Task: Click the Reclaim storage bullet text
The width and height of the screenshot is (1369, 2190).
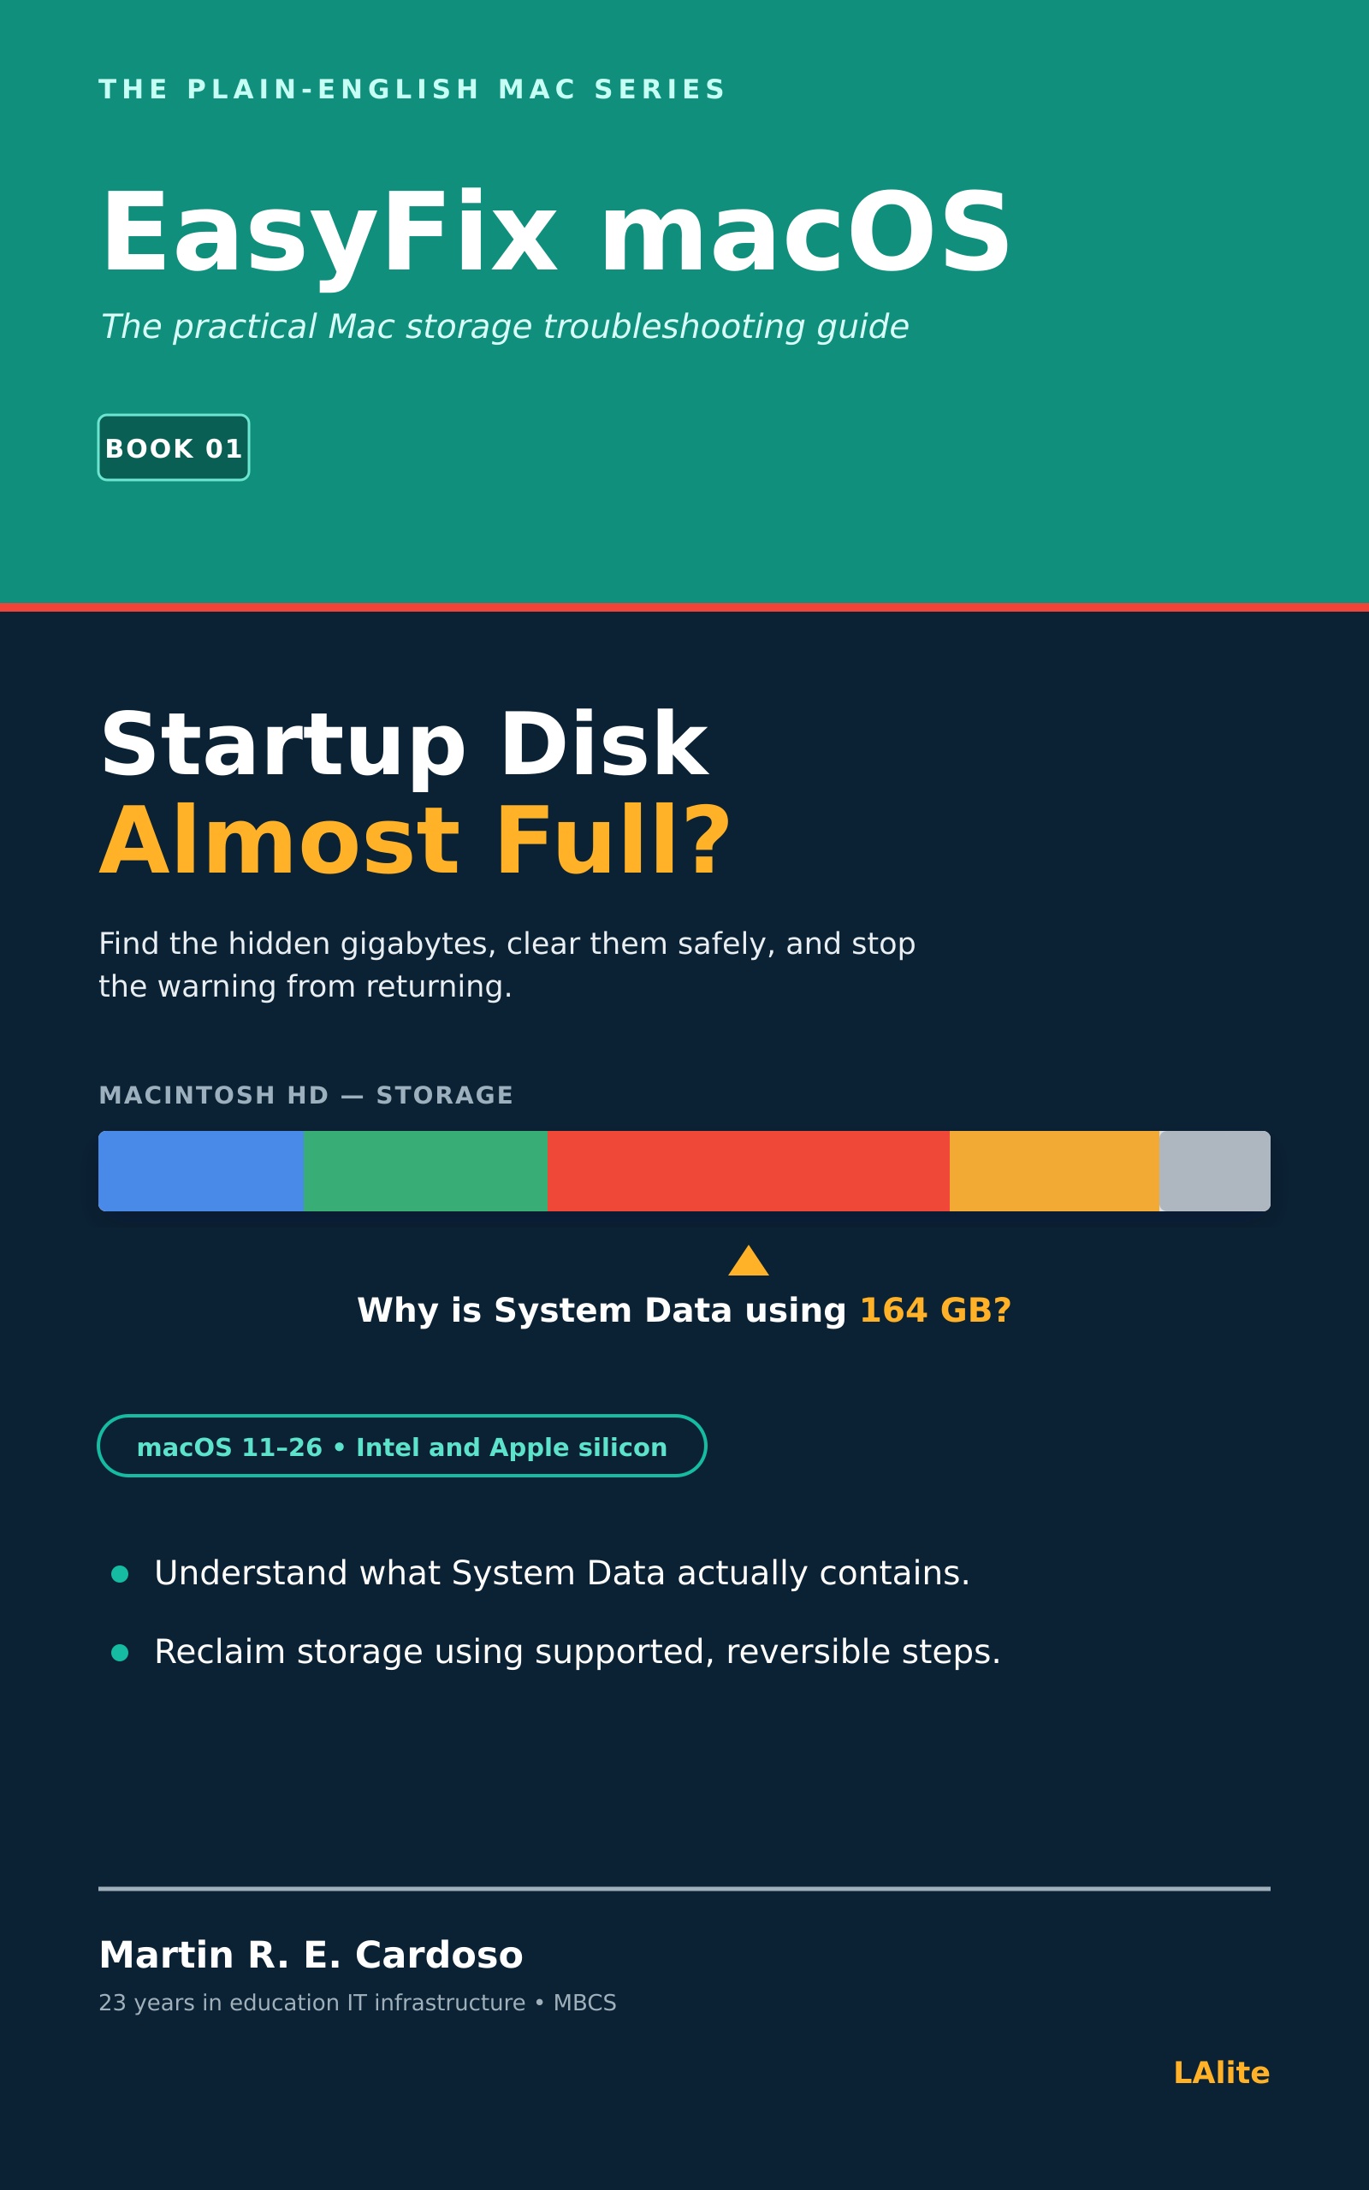Action: pos(578,1653)
